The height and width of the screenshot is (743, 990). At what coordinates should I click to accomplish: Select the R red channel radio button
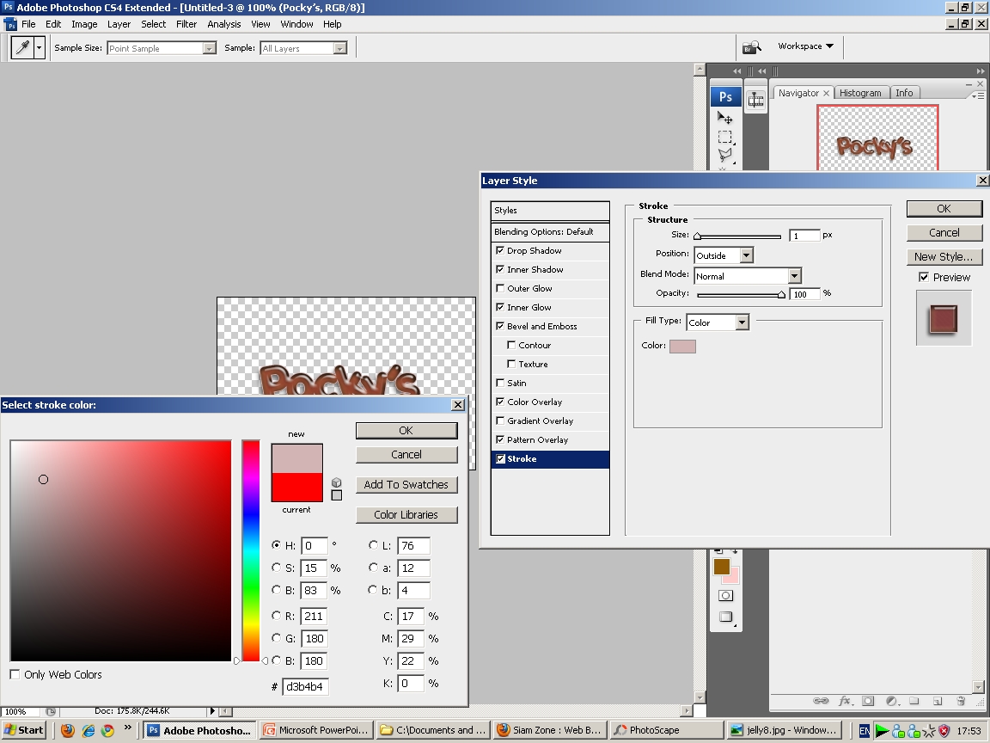point(277,616)
